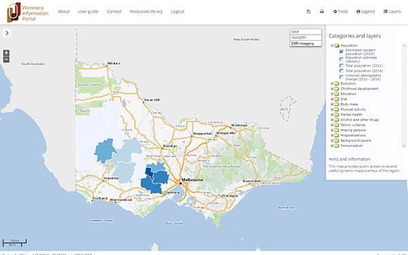Switch base layer to ESRI Imagery
This screenshot has width=408, height=255.
306,44
